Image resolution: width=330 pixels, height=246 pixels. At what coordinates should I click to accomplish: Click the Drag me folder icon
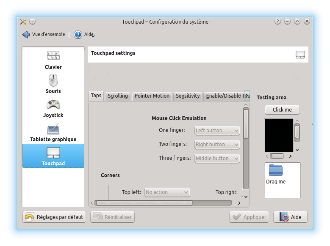276,170
